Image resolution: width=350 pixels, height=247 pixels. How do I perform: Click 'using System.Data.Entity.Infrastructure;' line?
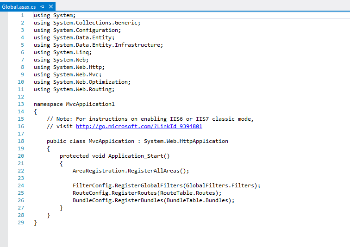pos(99,45)
